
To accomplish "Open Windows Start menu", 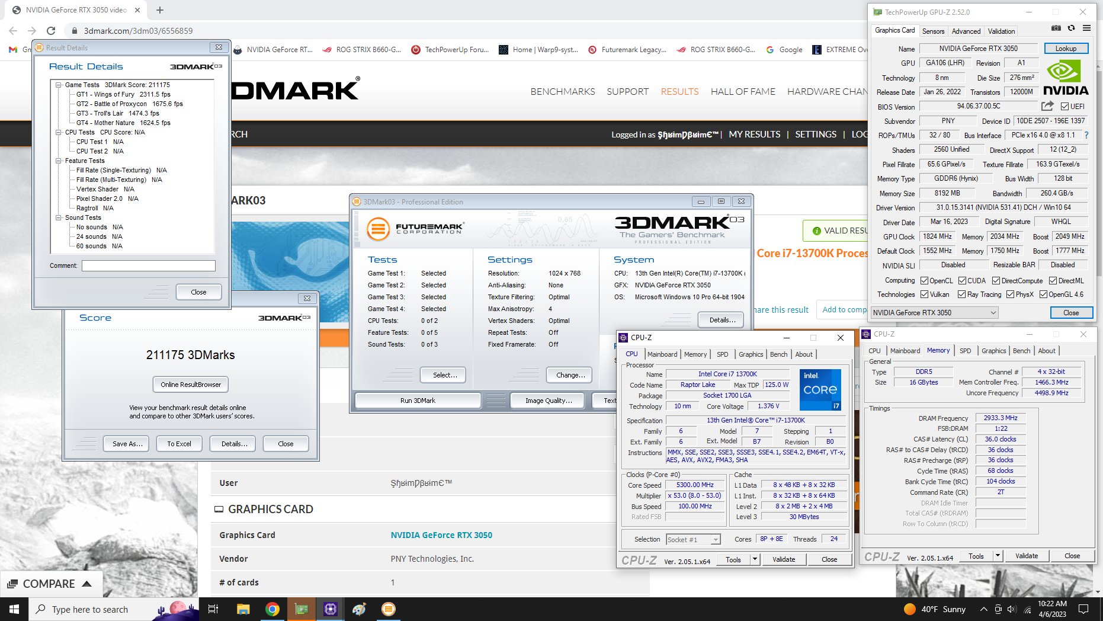I will [14, 609].
